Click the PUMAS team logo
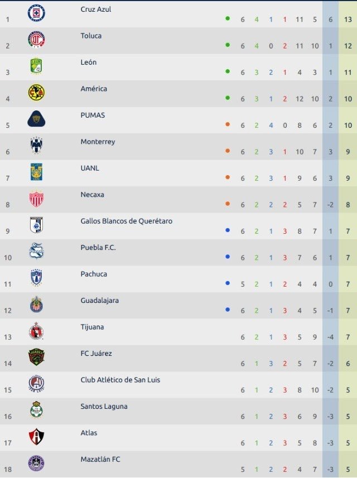357x478 pixels. click(36, 119)
